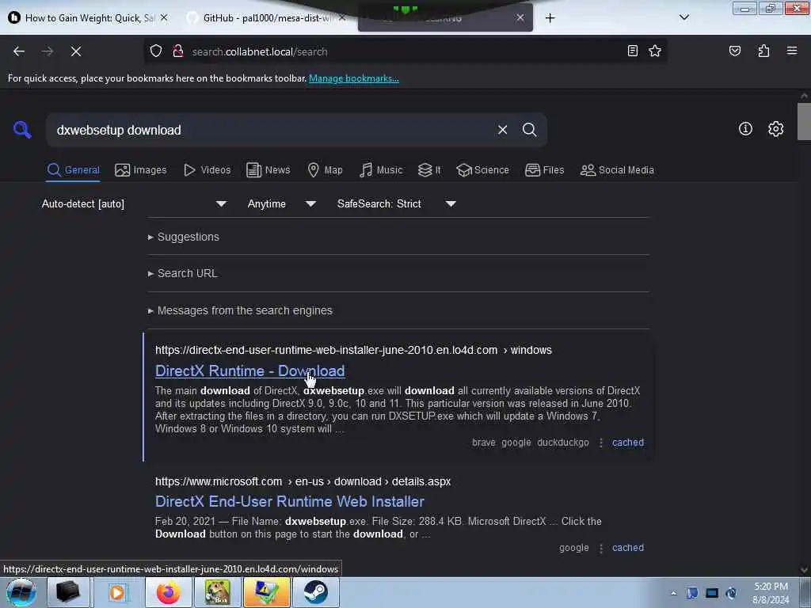The height and width of the screenshot is (608, 811).
Task: Switch to the General search category
Action: (73, 170)
